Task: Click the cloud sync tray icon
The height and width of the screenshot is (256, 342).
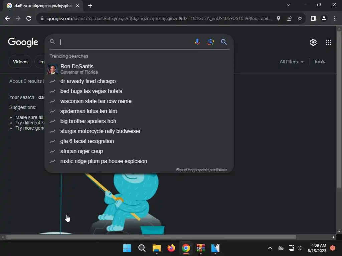Action: pos(281,248)
